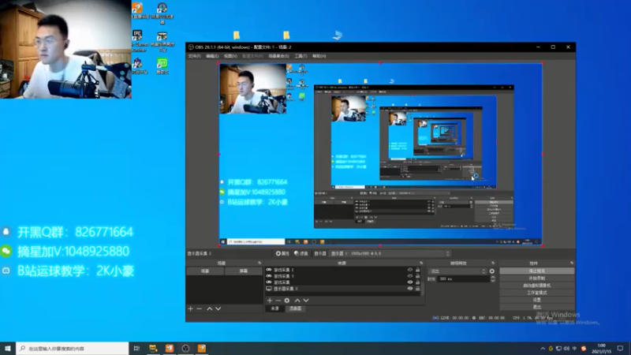This screenshot has height=355, width=631.
Task: Click the remove source minus icon
Action: point(278,301)
